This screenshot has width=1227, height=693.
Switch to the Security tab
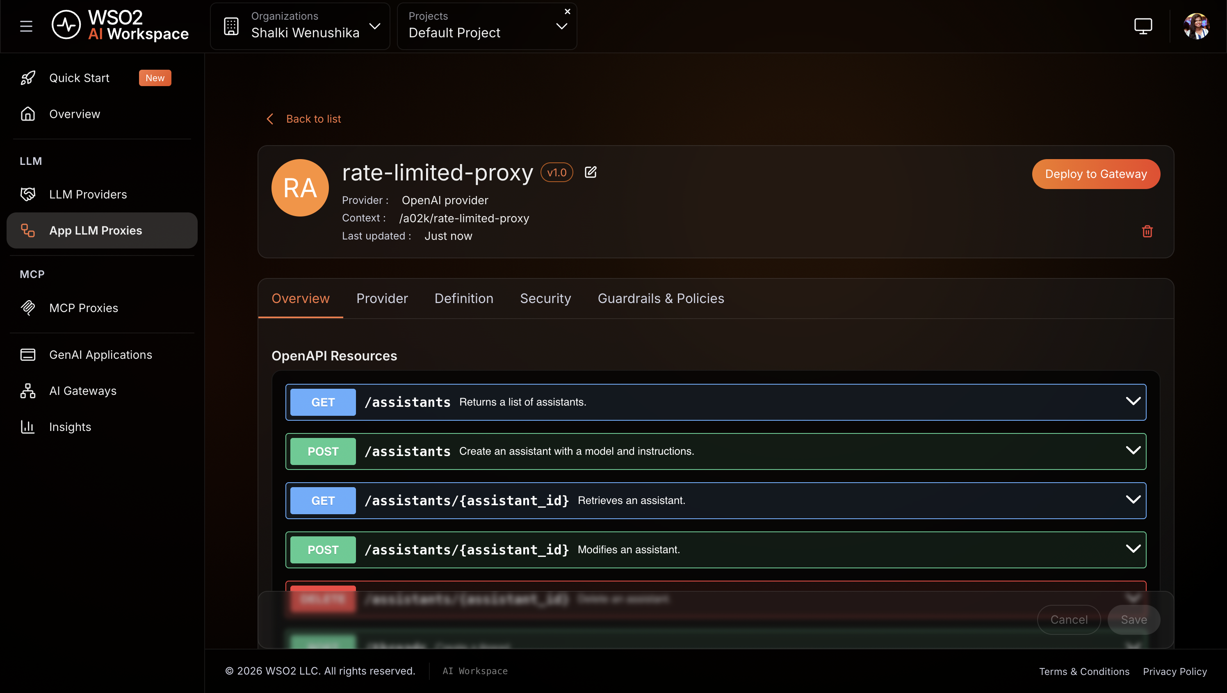pyautogui.click(x=545, y=299)
